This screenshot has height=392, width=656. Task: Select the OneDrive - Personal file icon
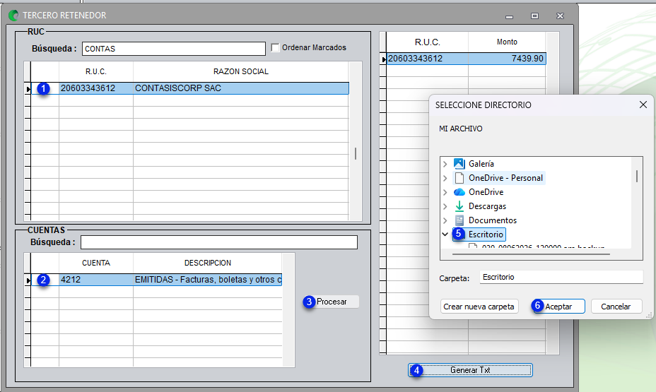click(x=459, y=177)
